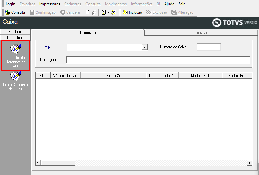This screenshot has height=175, width=259.
Task: Click the Cadastros sidebar button
Action: (x=15, y=38)
